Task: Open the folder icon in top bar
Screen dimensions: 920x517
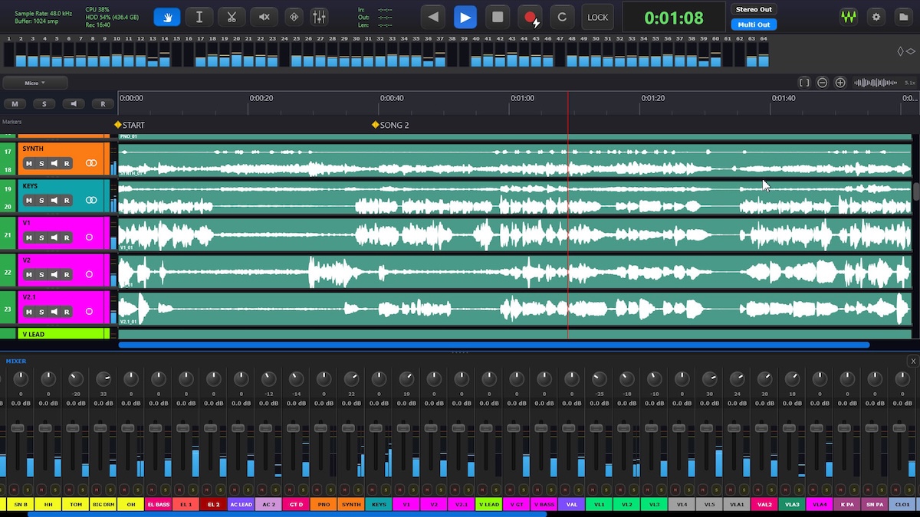Action: point(902,17)
